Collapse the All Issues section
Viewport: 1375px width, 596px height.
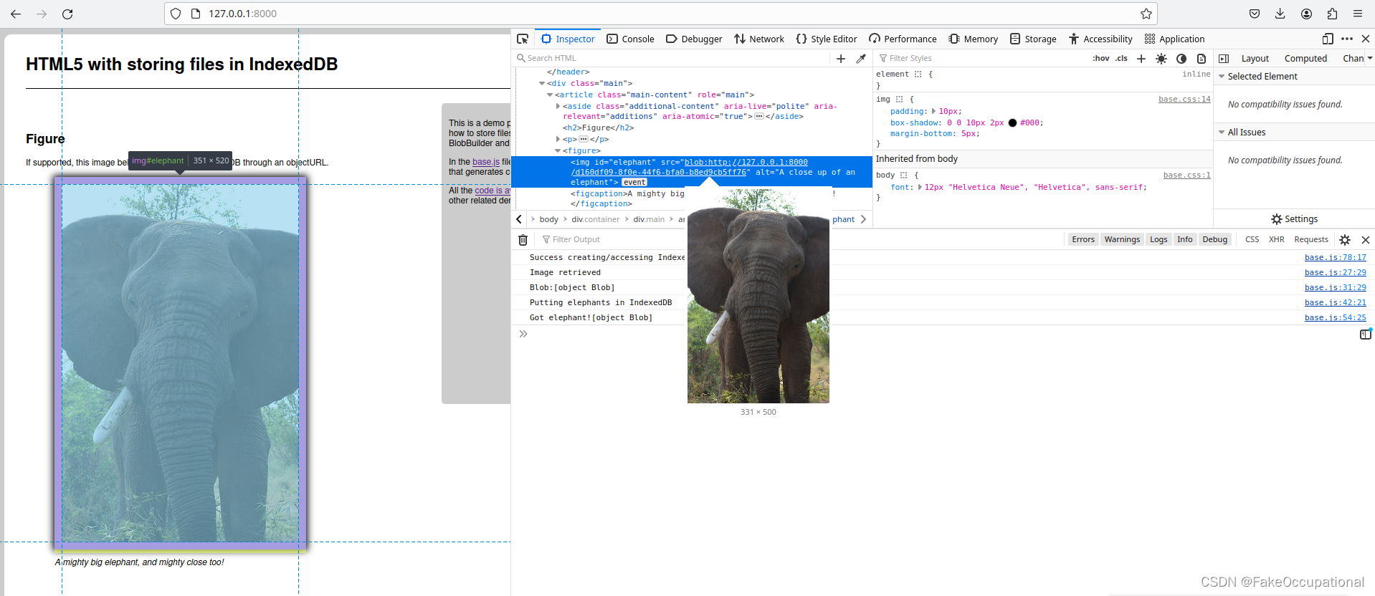pyautogui.click(x=1222, y=133)
